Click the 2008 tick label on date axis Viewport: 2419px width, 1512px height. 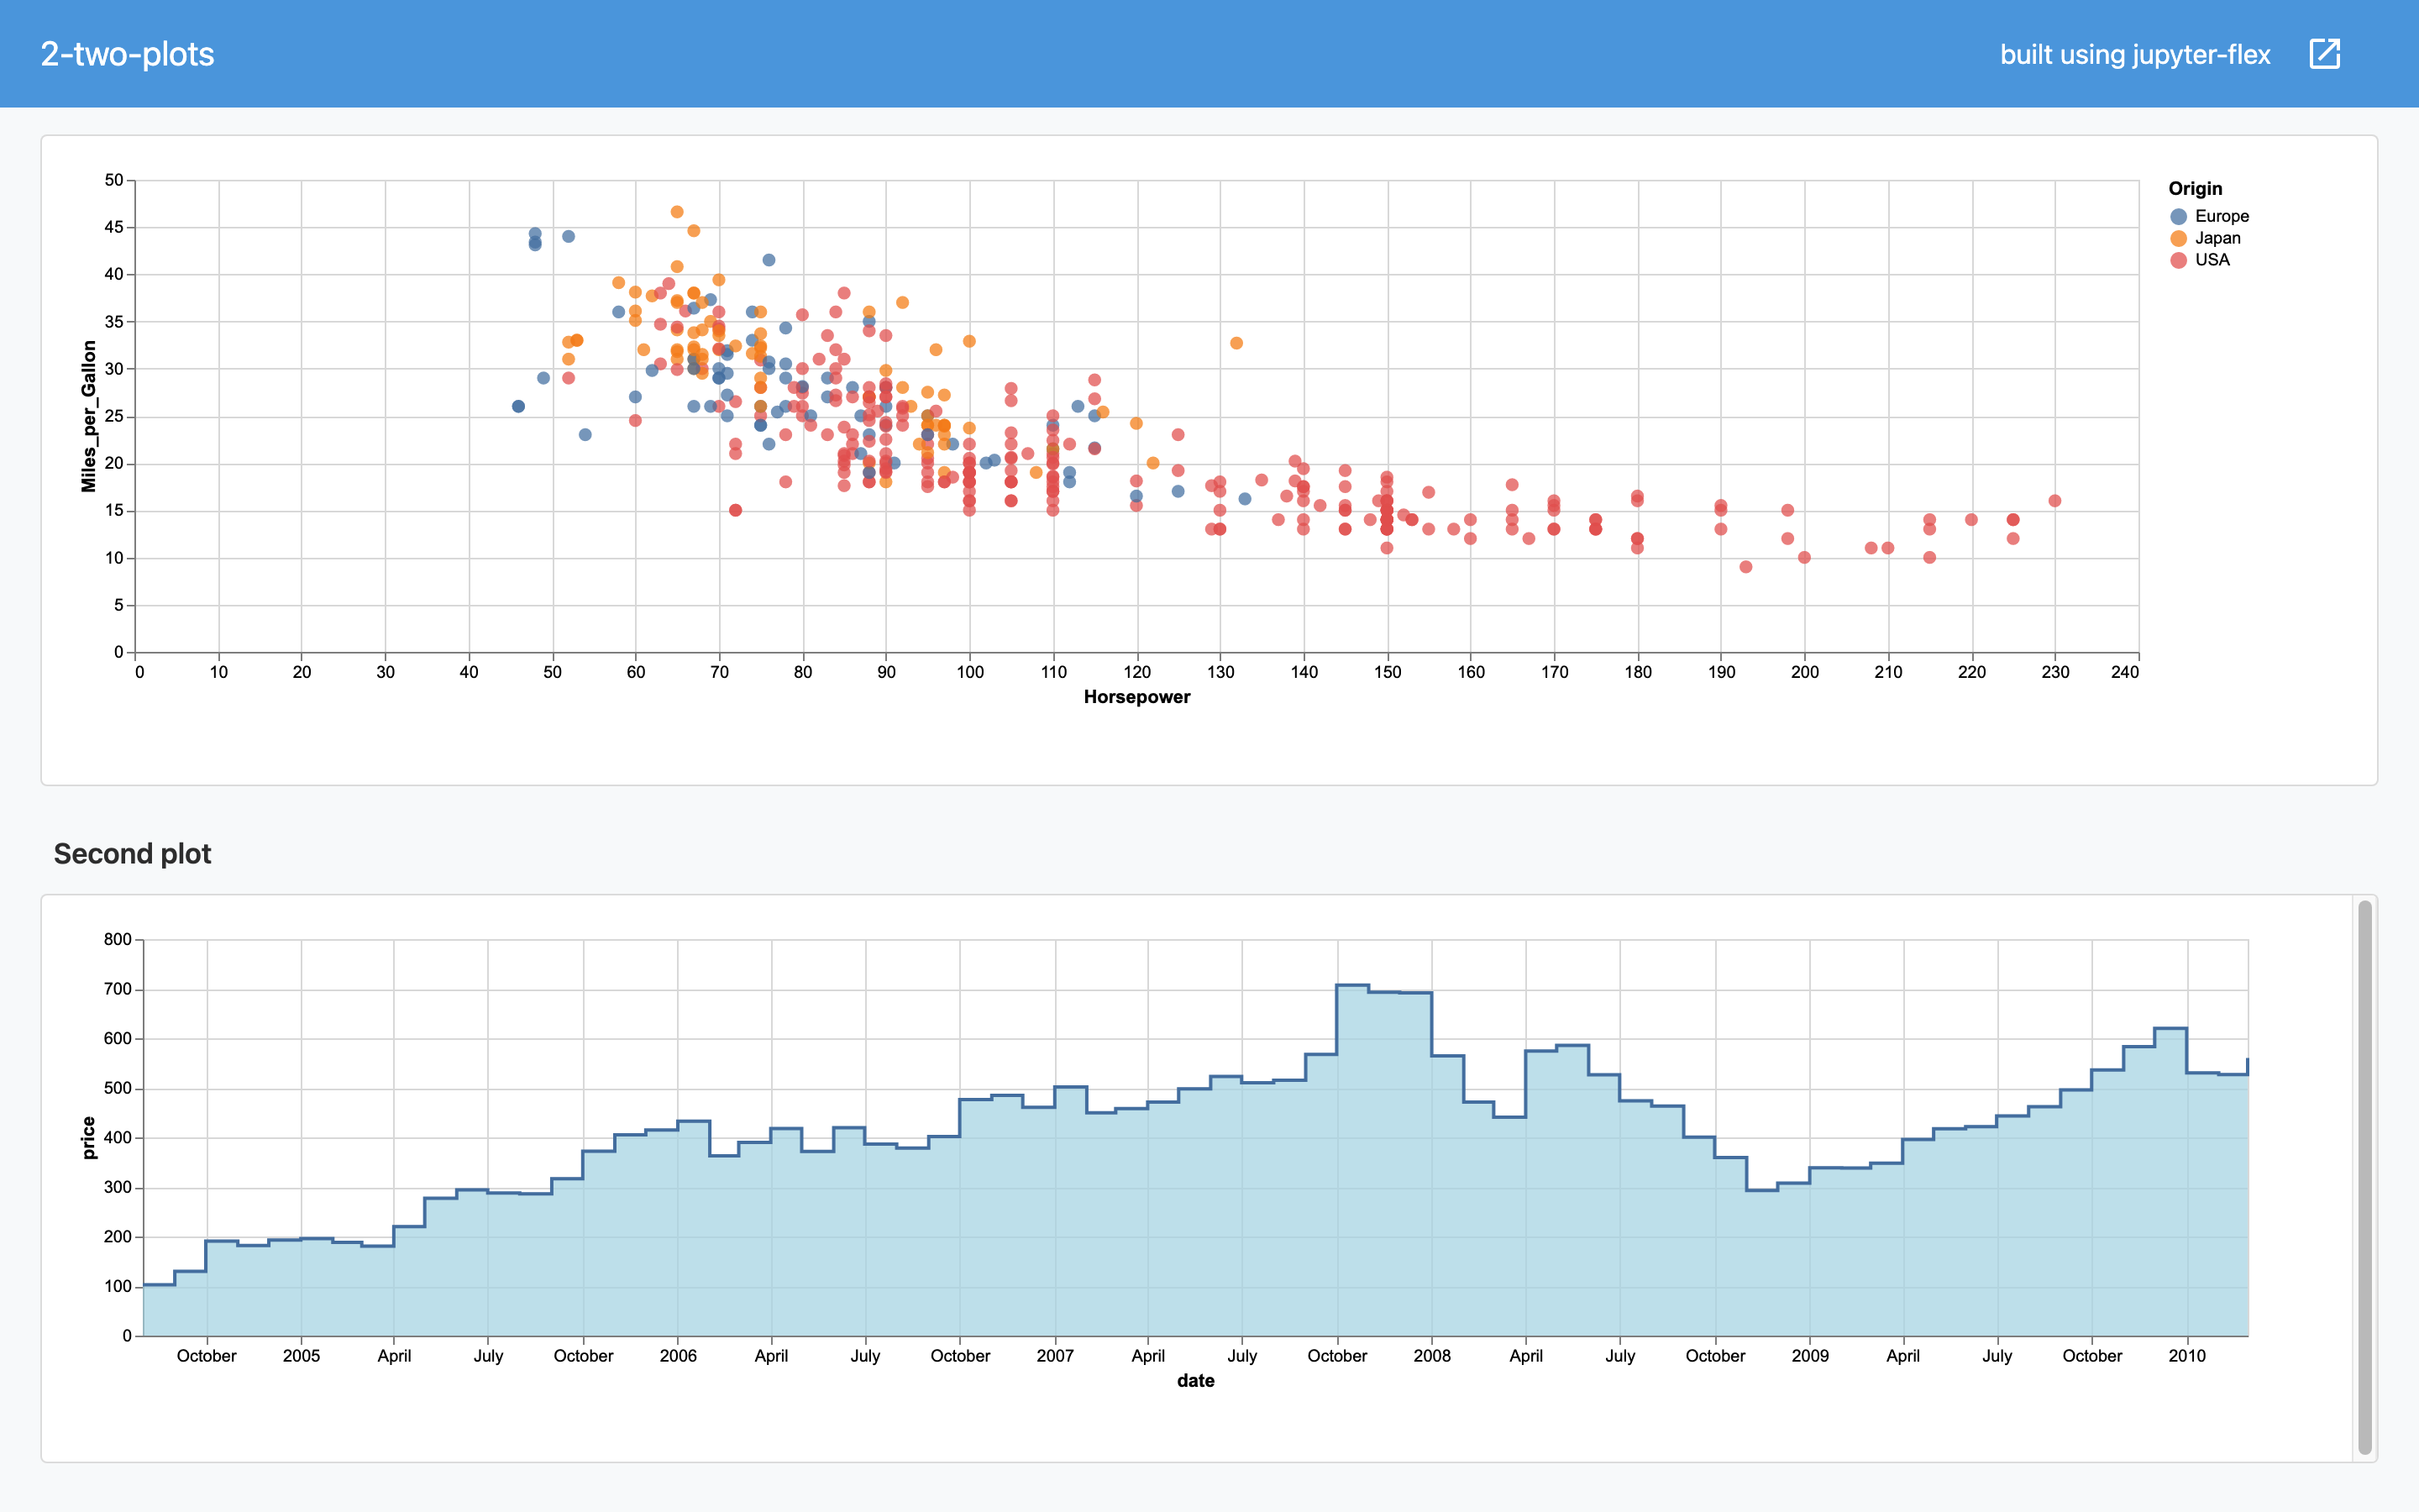pos(1431,1356)
